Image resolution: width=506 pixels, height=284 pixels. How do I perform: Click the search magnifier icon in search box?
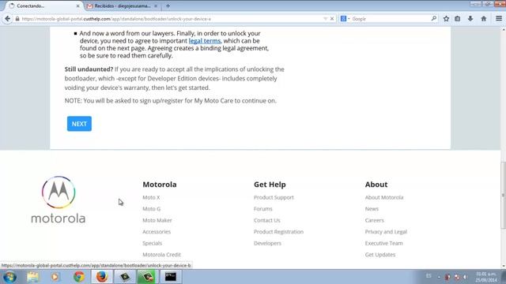(434, 19)
